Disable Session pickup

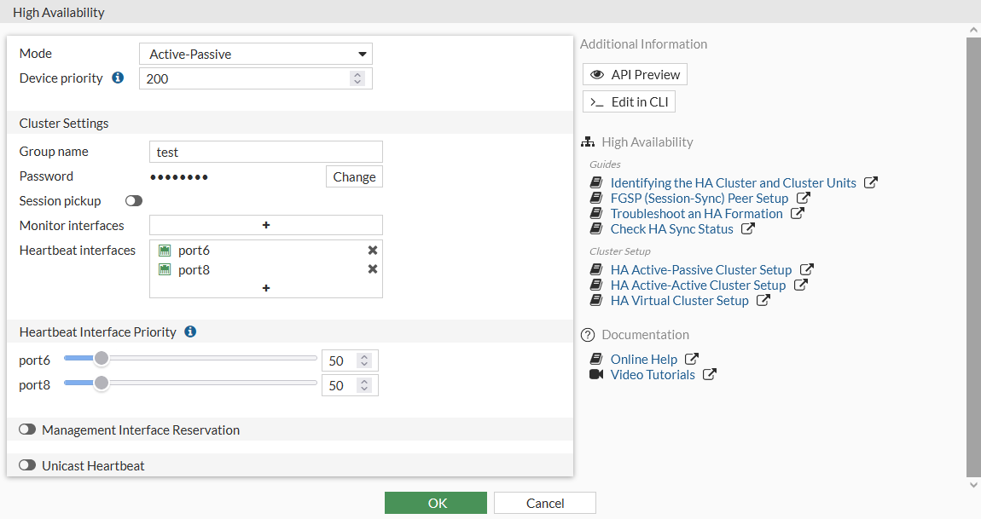coord(133,200)
